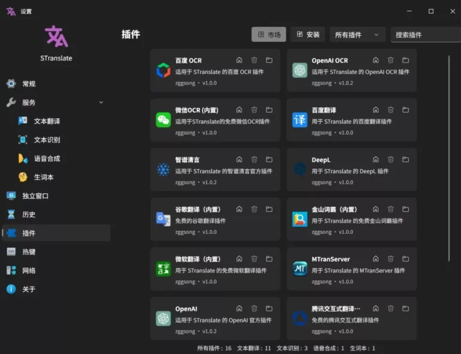Click the 百度 OCR plugin title
The height and width of the screenshot is (354, 461).
[x=188, y=61]
